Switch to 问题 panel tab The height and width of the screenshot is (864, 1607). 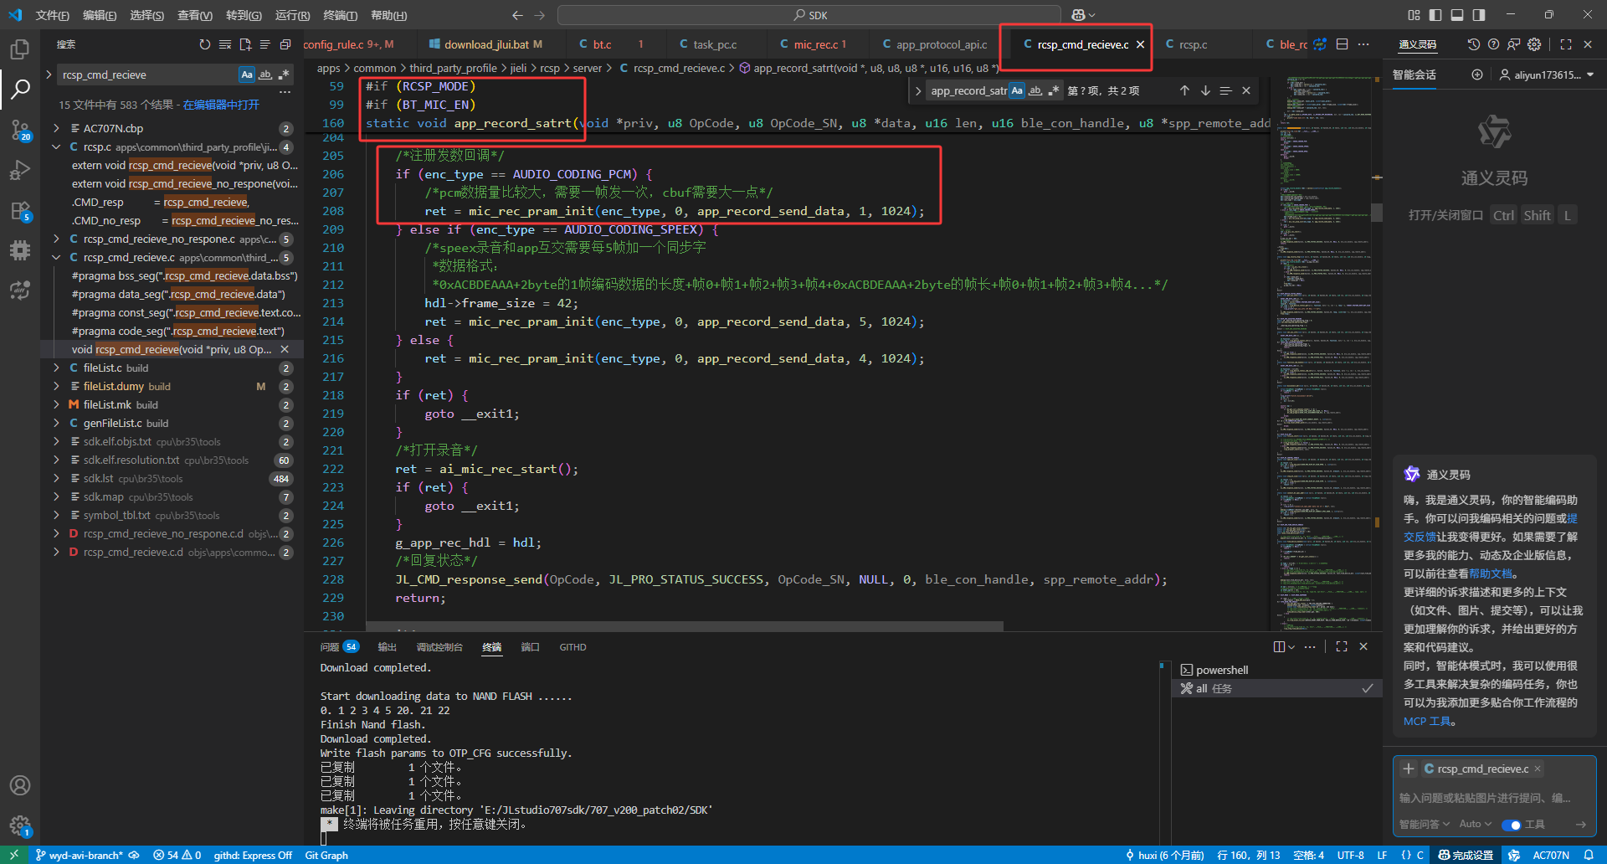click(339, 646)
